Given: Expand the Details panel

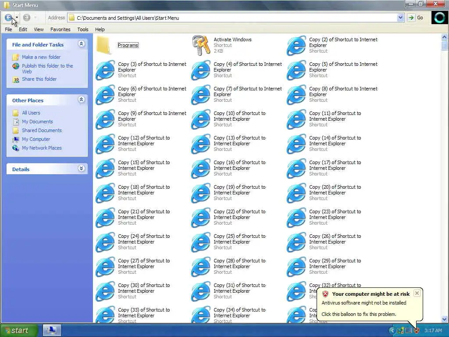Looking at the screenshot, I should coord(81,168).
